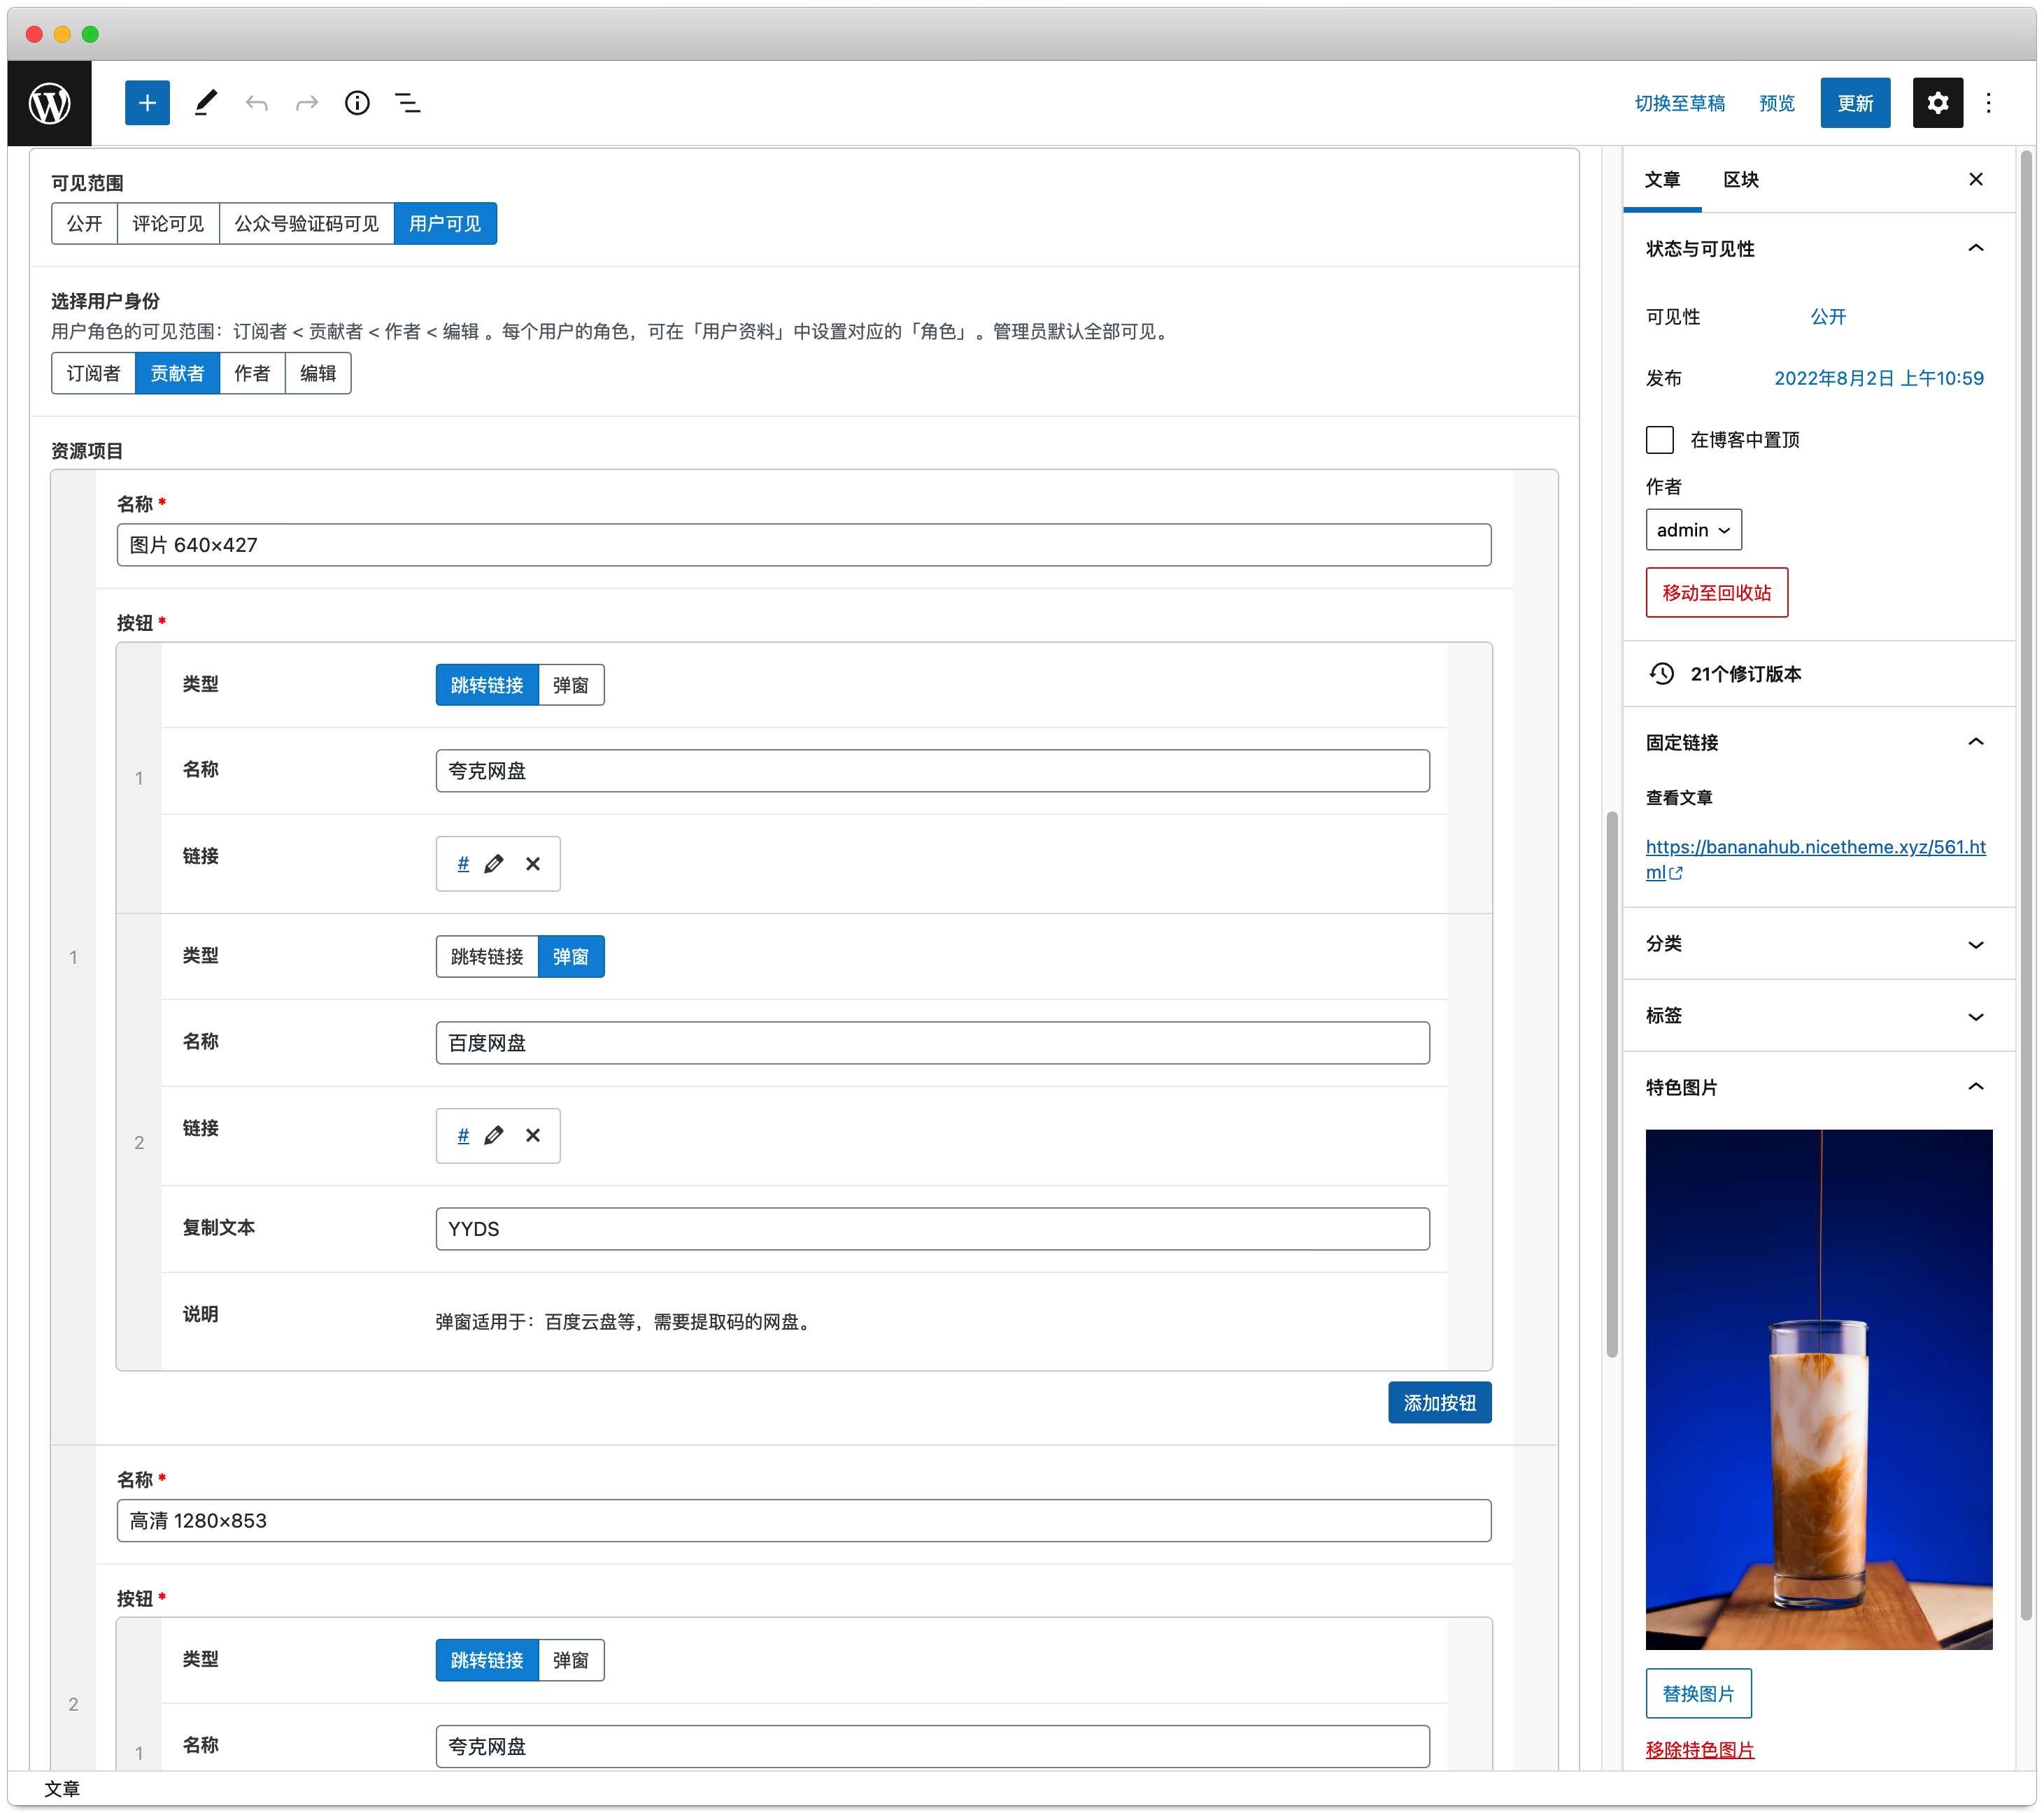Image resolution: width=2044 pixels, height=1813 pixels.
Task: Remove the 百度网盘 link with X icon
Action: pos(533,1136)
